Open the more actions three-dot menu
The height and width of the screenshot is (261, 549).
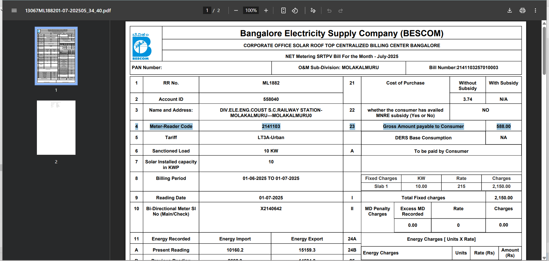(535, 11)
